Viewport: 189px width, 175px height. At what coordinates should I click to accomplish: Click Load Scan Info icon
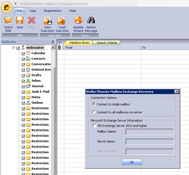(62, 20)
